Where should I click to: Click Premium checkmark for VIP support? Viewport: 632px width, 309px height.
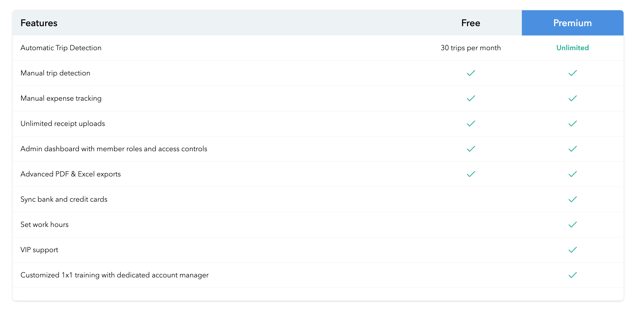[x=572, y=250]
